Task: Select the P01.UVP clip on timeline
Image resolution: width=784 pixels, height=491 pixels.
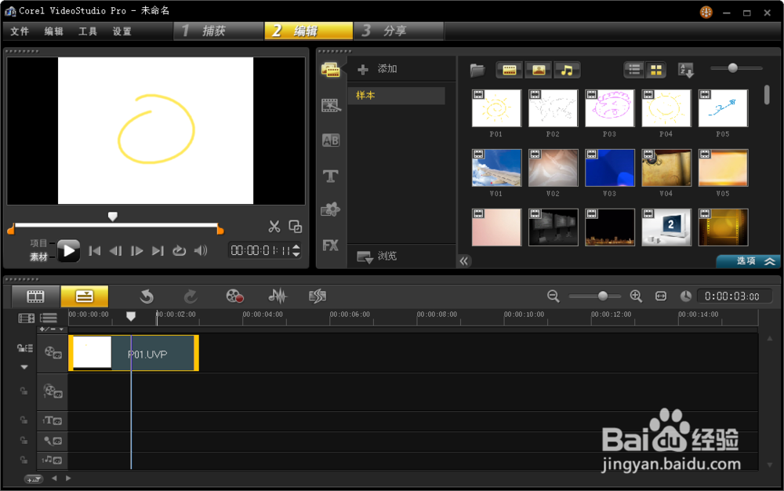Action: [133, 353]
